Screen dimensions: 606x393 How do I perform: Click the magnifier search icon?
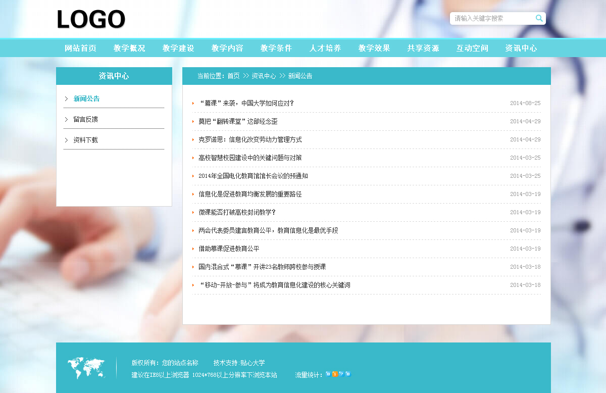(539, 19)
